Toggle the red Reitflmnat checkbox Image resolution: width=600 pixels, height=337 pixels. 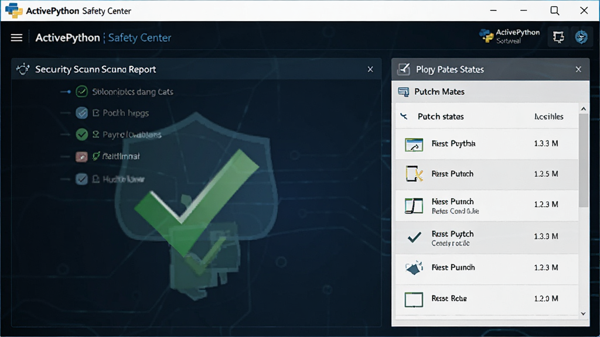pyautogui.click(x=81, y=156)
